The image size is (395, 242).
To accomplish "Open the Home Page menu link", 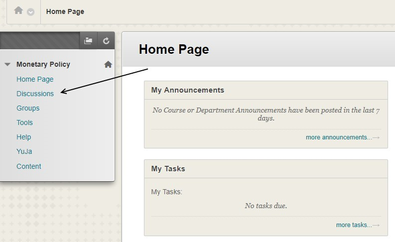I will click(35, 79).
